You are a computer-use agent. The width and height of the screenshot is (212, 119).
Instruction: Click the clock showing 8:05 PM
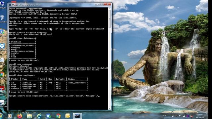[200, 116]
